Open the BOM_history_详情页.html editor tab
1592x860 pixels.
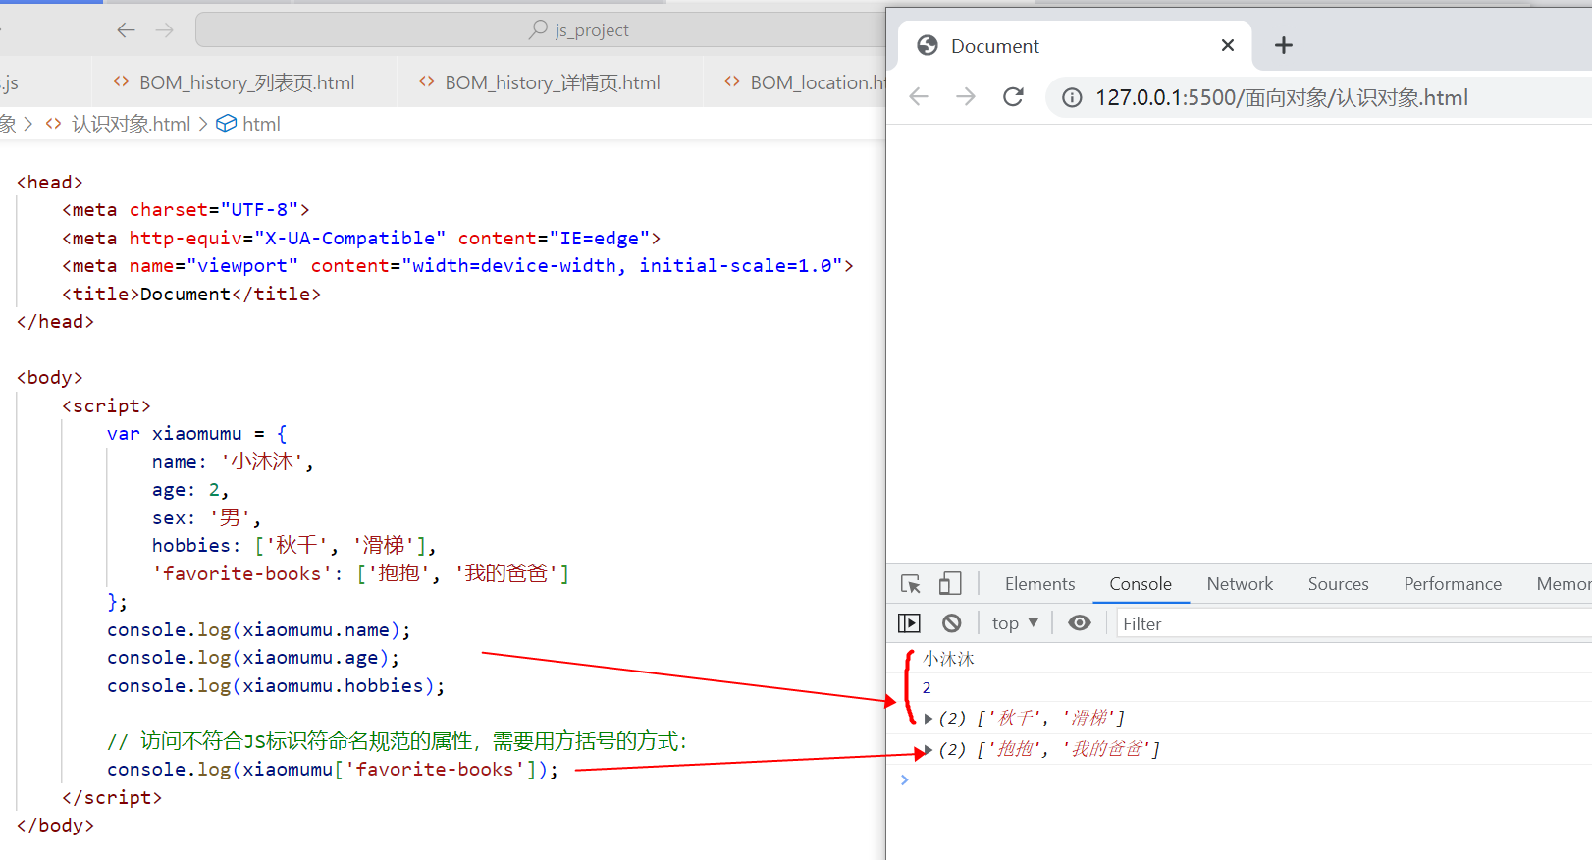coord(552,82)
